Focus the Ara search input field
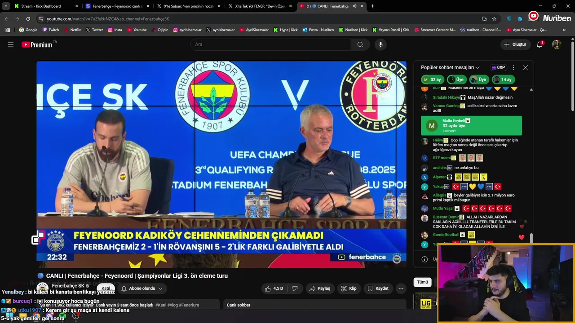575x323 pixels. coord(270,44)
